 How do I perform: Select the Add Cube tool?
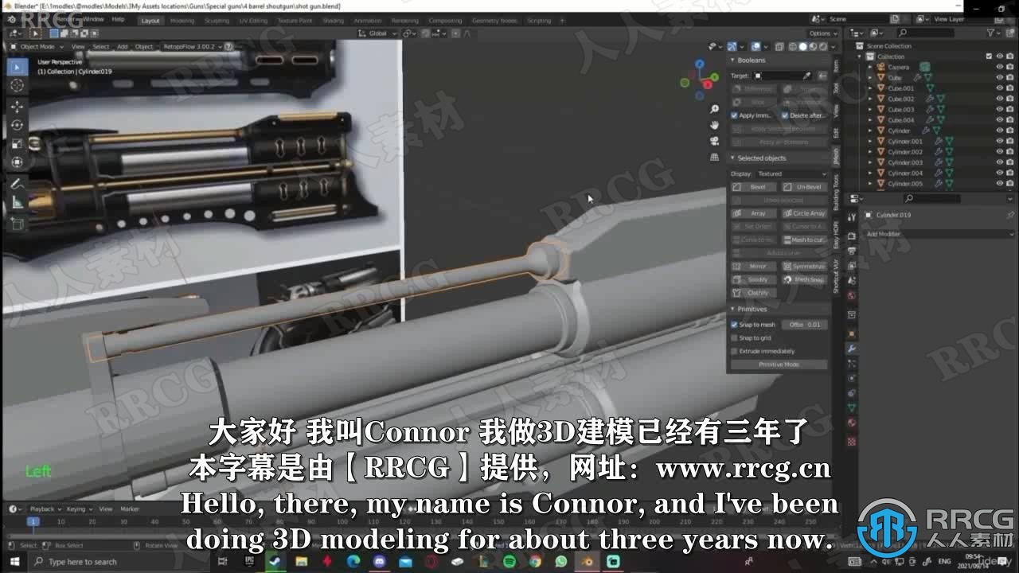point(17,224)
